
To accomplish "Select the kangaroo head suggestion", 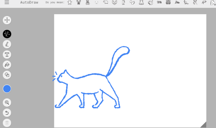I will click(x=195, y=2).
